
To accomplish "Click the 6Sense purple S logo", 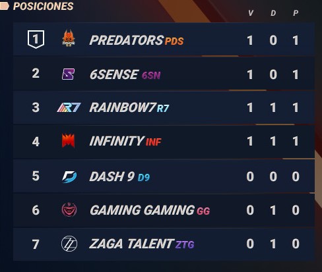I will click(68, 74).
